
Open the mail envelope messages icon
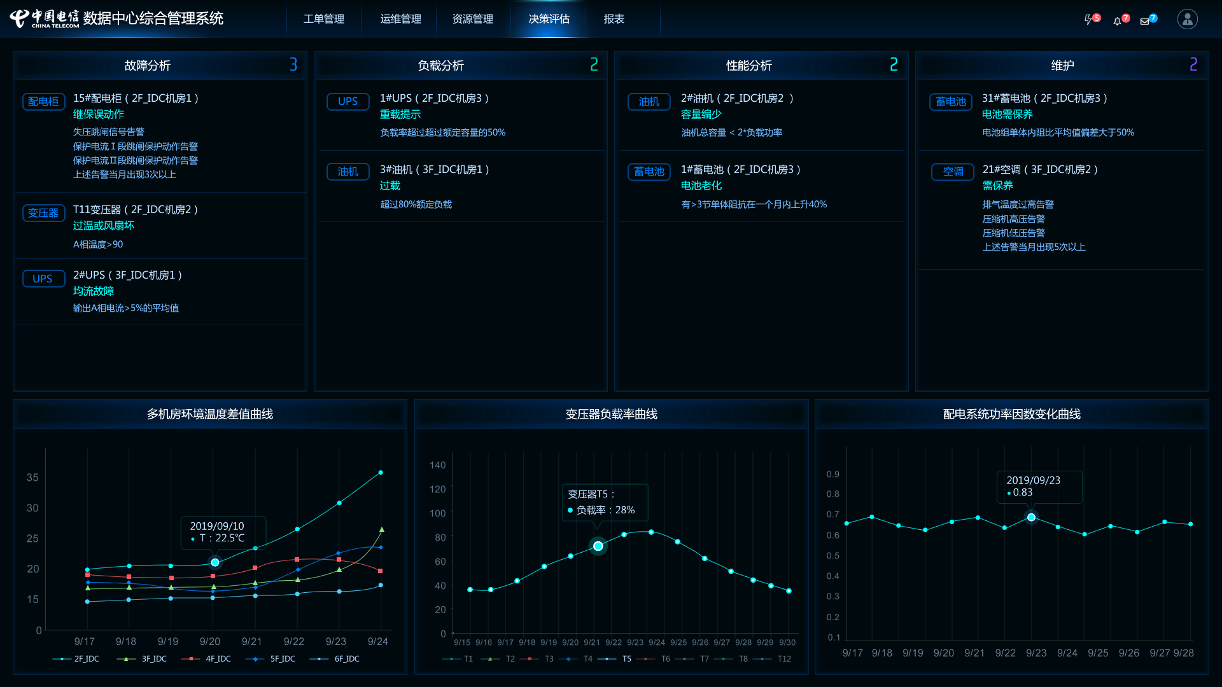(1145, 21)
